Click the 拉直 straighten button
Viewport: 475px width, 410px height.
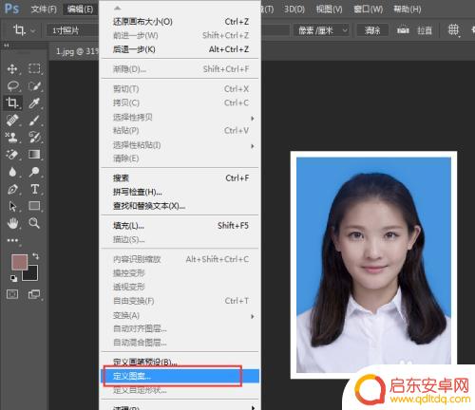pos(425,30)
